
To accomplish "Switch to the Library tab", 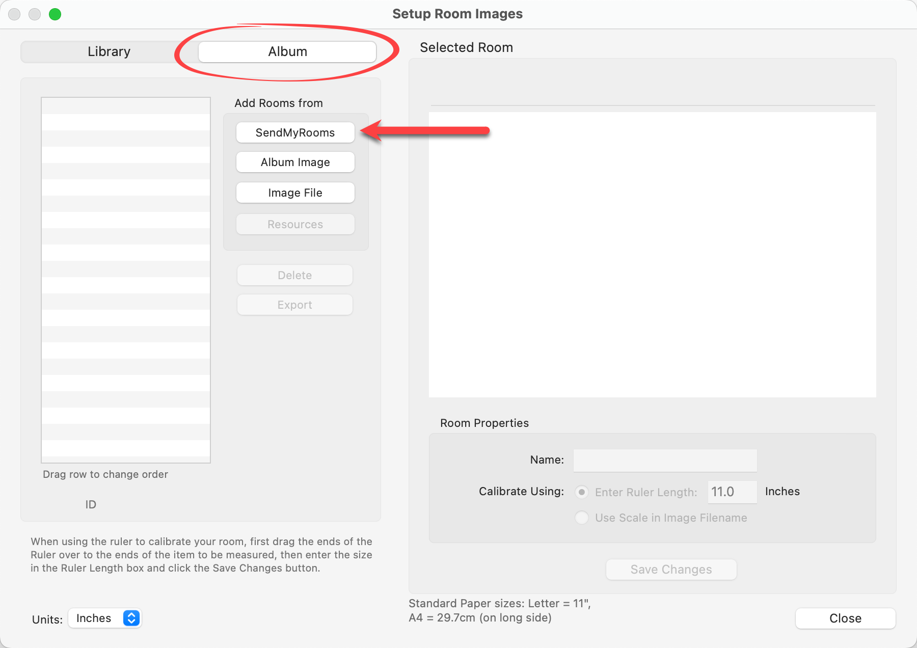I will click(x=109, y=52).
